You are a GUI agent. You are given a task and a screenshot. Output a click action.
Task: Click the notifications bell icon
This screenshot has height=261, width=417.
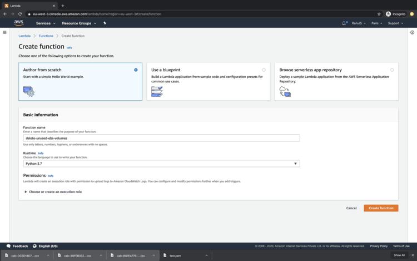[344, 23]
